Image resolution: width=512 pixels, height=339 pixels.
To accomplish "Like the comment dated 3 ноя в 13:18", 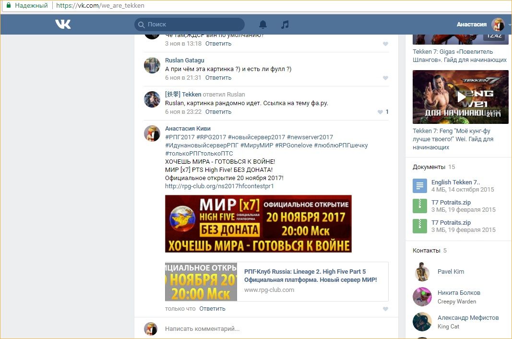I will point(385,44).
